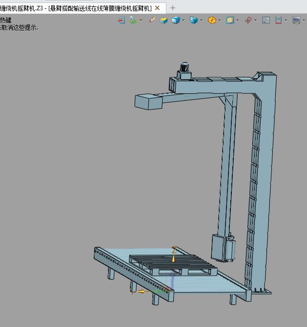Click the orange Z axis label on pallet
307x327 pixels.
[174, 250]
